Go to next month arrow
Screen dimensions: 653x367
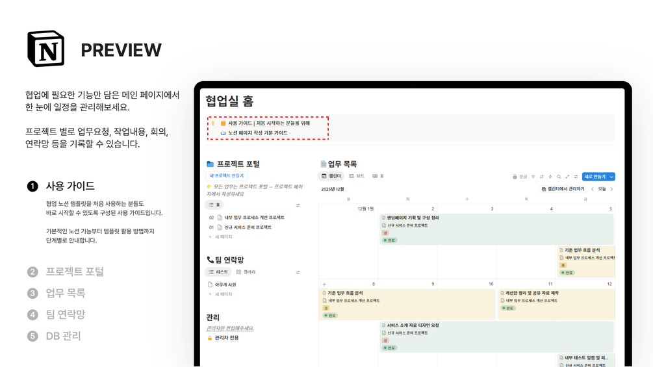(612, 189)
